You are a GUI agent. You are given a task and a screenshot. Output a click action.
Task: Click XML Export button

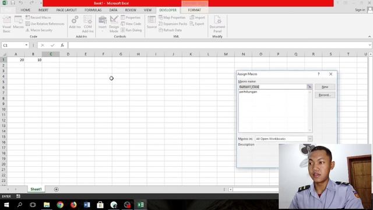[x=197, y=24]
